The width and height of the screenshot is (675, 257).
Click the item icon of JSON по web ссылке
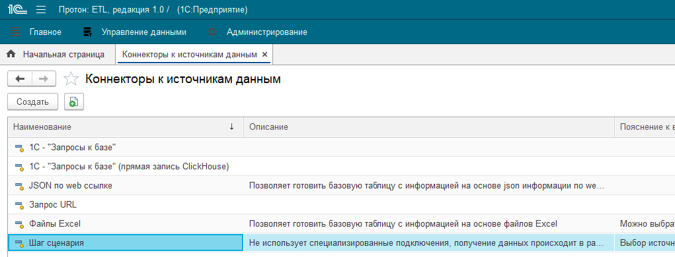click(19, 186)
